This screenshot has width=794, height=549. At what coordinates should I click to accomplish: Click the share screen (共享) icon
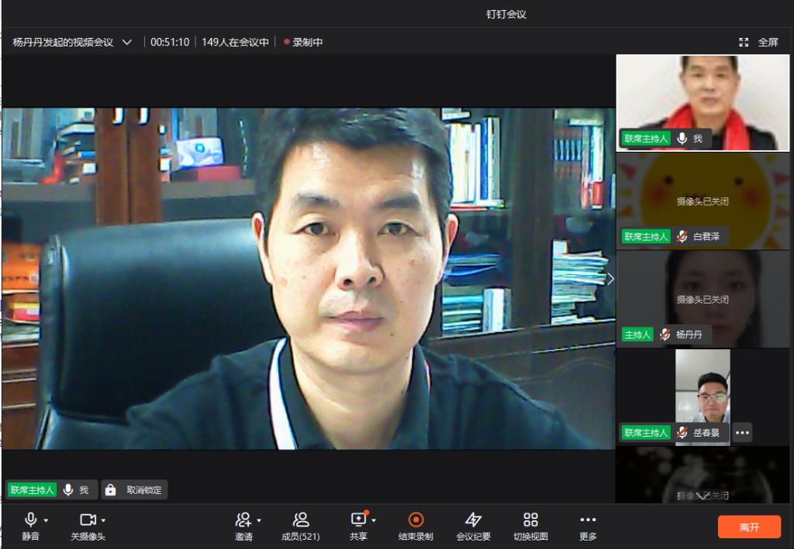(358, 520)
